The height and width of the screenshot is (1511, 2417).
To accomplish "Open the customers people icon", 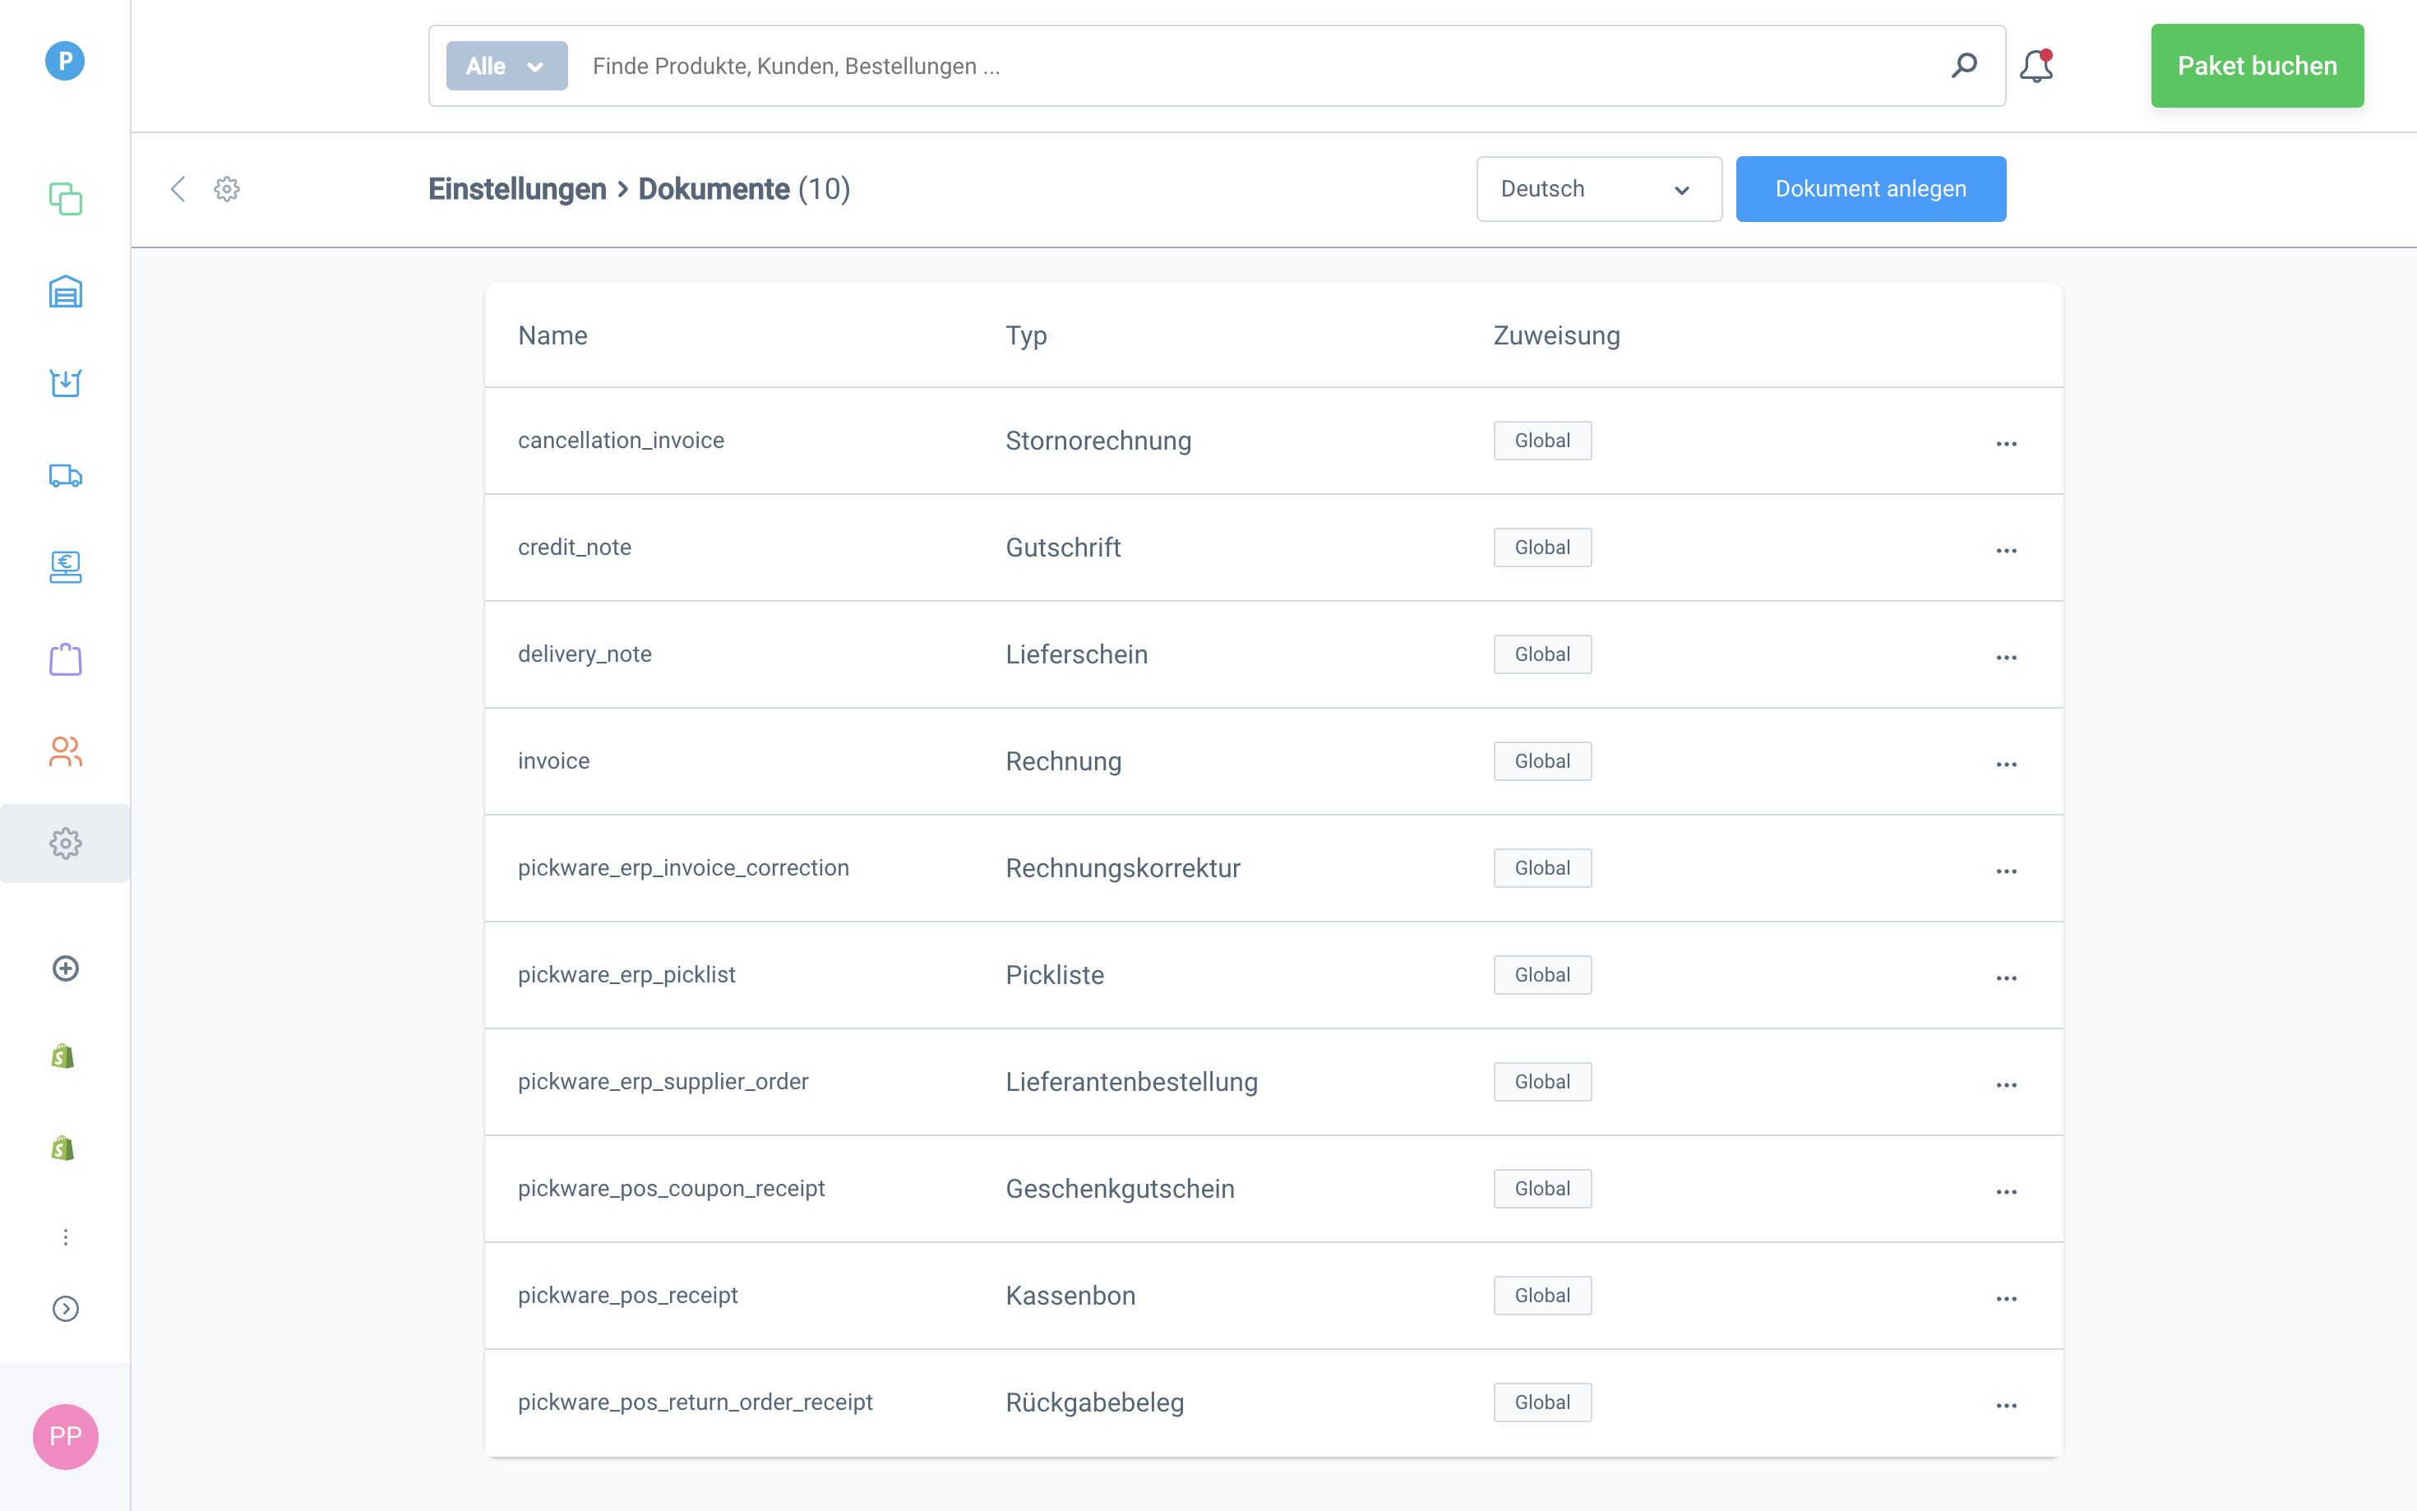I will point(65,751).
